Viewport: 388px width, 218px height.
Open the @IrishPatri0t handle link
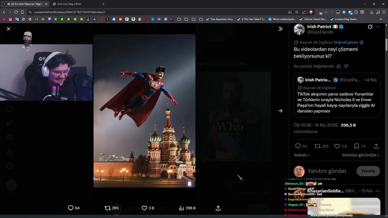click(320, 32)
